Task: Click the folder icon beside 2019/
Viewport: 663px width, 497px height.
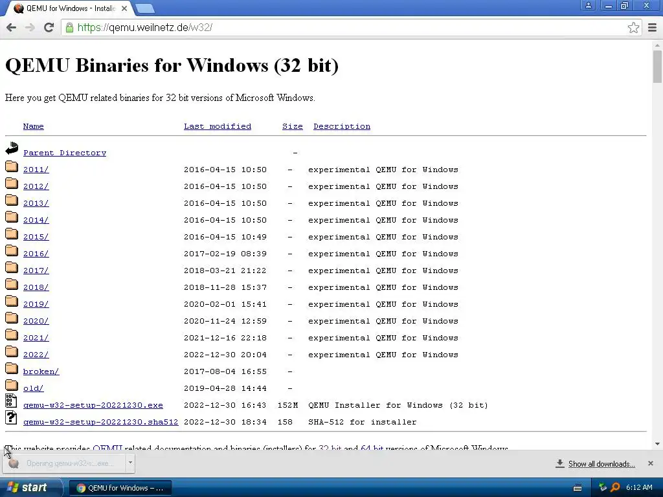Action: coord(12,302)
